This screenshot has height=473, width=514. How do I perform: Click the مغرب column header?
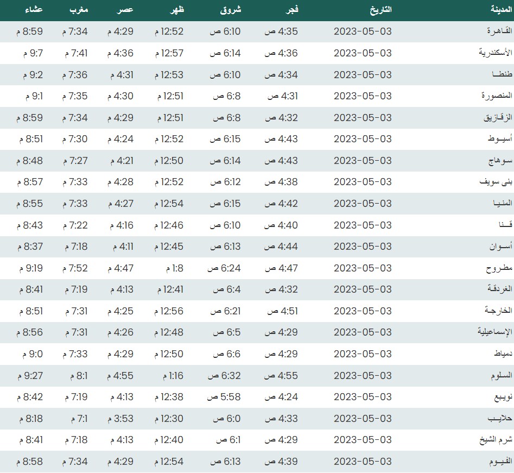pyautogui.click(x=78, y=10)
